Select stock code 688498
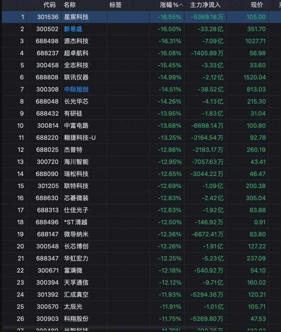281x332 pixels. pos(47,41)
